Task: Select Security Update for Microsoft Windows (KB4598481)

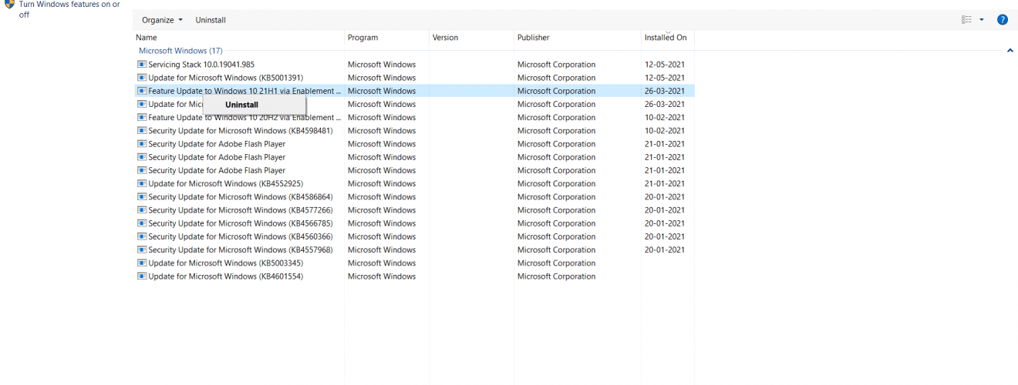Action: tap(240, 131)
